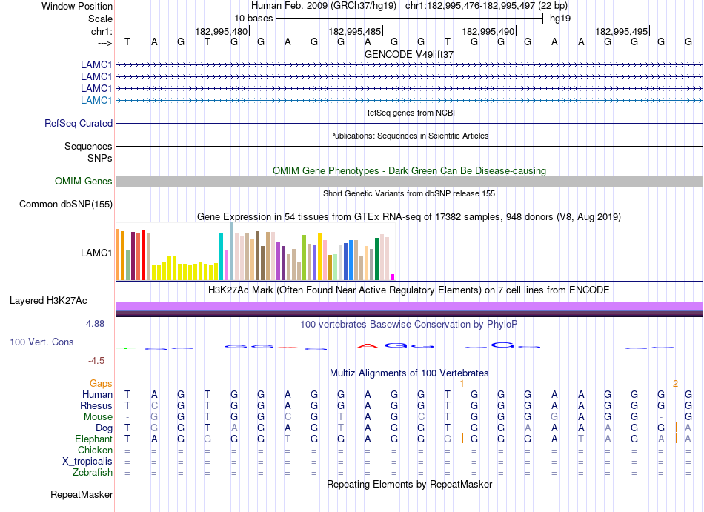
Task: Open Common dbSNP(155) track settings
Action: tap(66, 205)
